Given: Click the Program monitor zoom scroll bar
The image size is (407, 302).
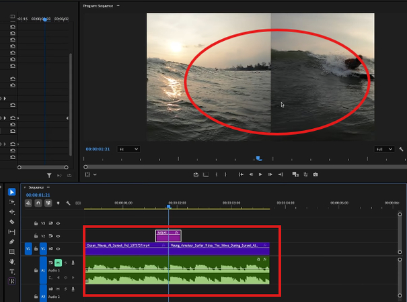Looking at the screenshot, I should click(246, 167).
